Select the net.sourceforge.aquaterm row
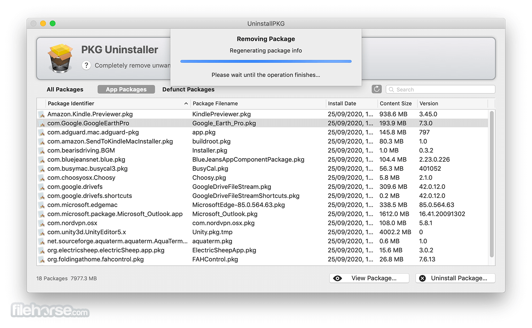532x328 pixels. click(262, 241)
